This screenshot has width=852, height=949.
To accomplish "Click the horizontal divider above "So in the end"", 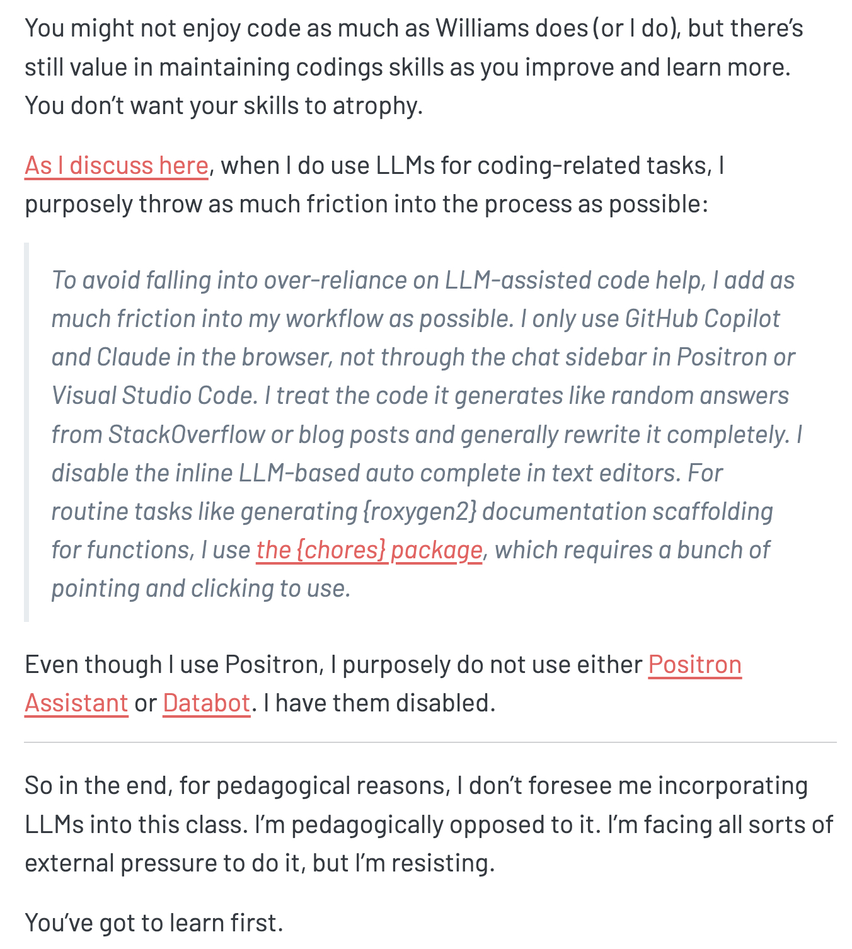I will (430, 742).
